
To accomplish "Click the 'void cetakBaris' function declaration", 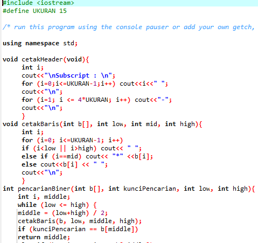I will (x=102, y=124).
